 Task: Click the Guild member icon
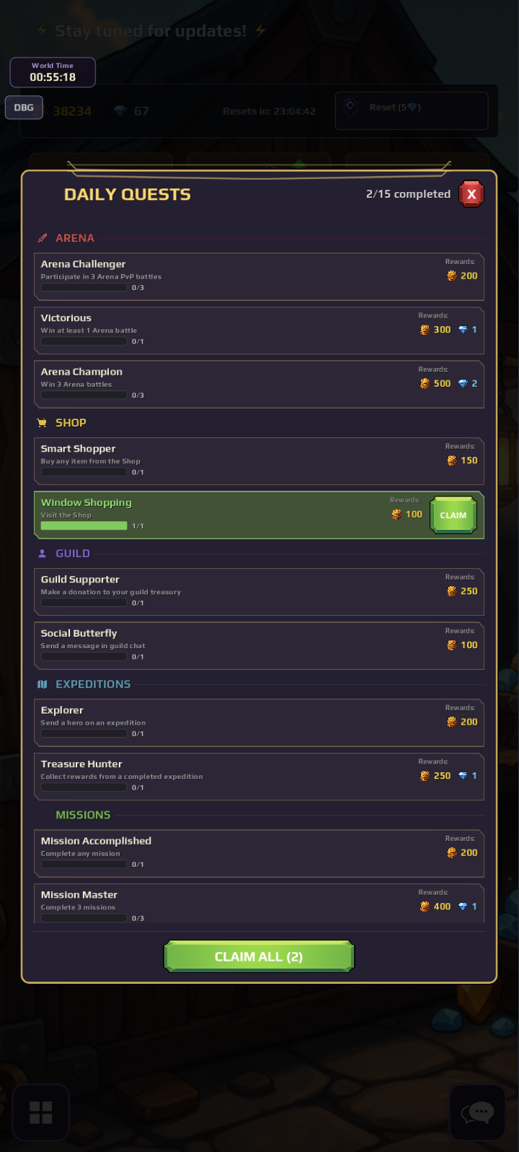(42, 553)
